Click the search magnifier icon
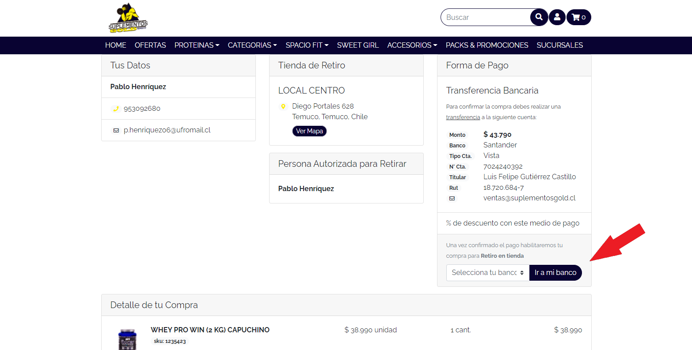This screenshot has width=692, height=350. coord(539,17)
